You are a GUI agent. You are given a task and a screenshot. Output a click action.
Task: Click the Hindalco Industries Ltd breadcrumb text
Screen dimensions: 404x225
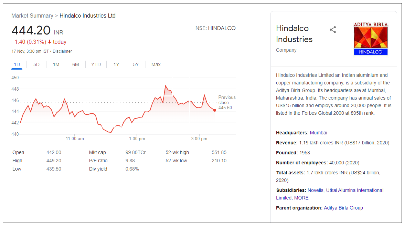point(87,16)
